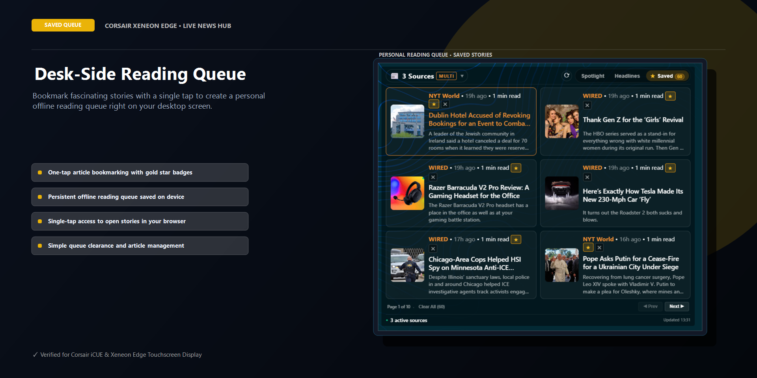The image size is (757, 378).
Task: Click Page 1 of 10 text
Action: pyautogui.click(x=399, y=307)
